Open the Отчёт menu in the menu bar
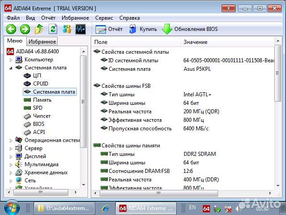Screen dimensions: 286x215 pyautogui.click(x=48, y=18)
